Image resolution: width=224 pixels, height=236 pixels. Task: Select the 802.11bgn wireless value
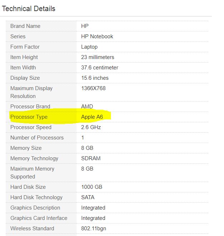(94, 228)
